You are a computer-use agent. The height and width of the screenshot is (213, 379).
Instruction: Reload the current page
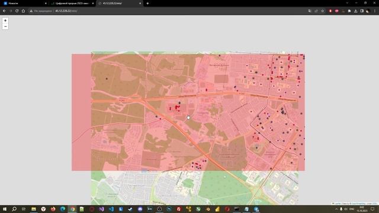[x=17, y=11]
